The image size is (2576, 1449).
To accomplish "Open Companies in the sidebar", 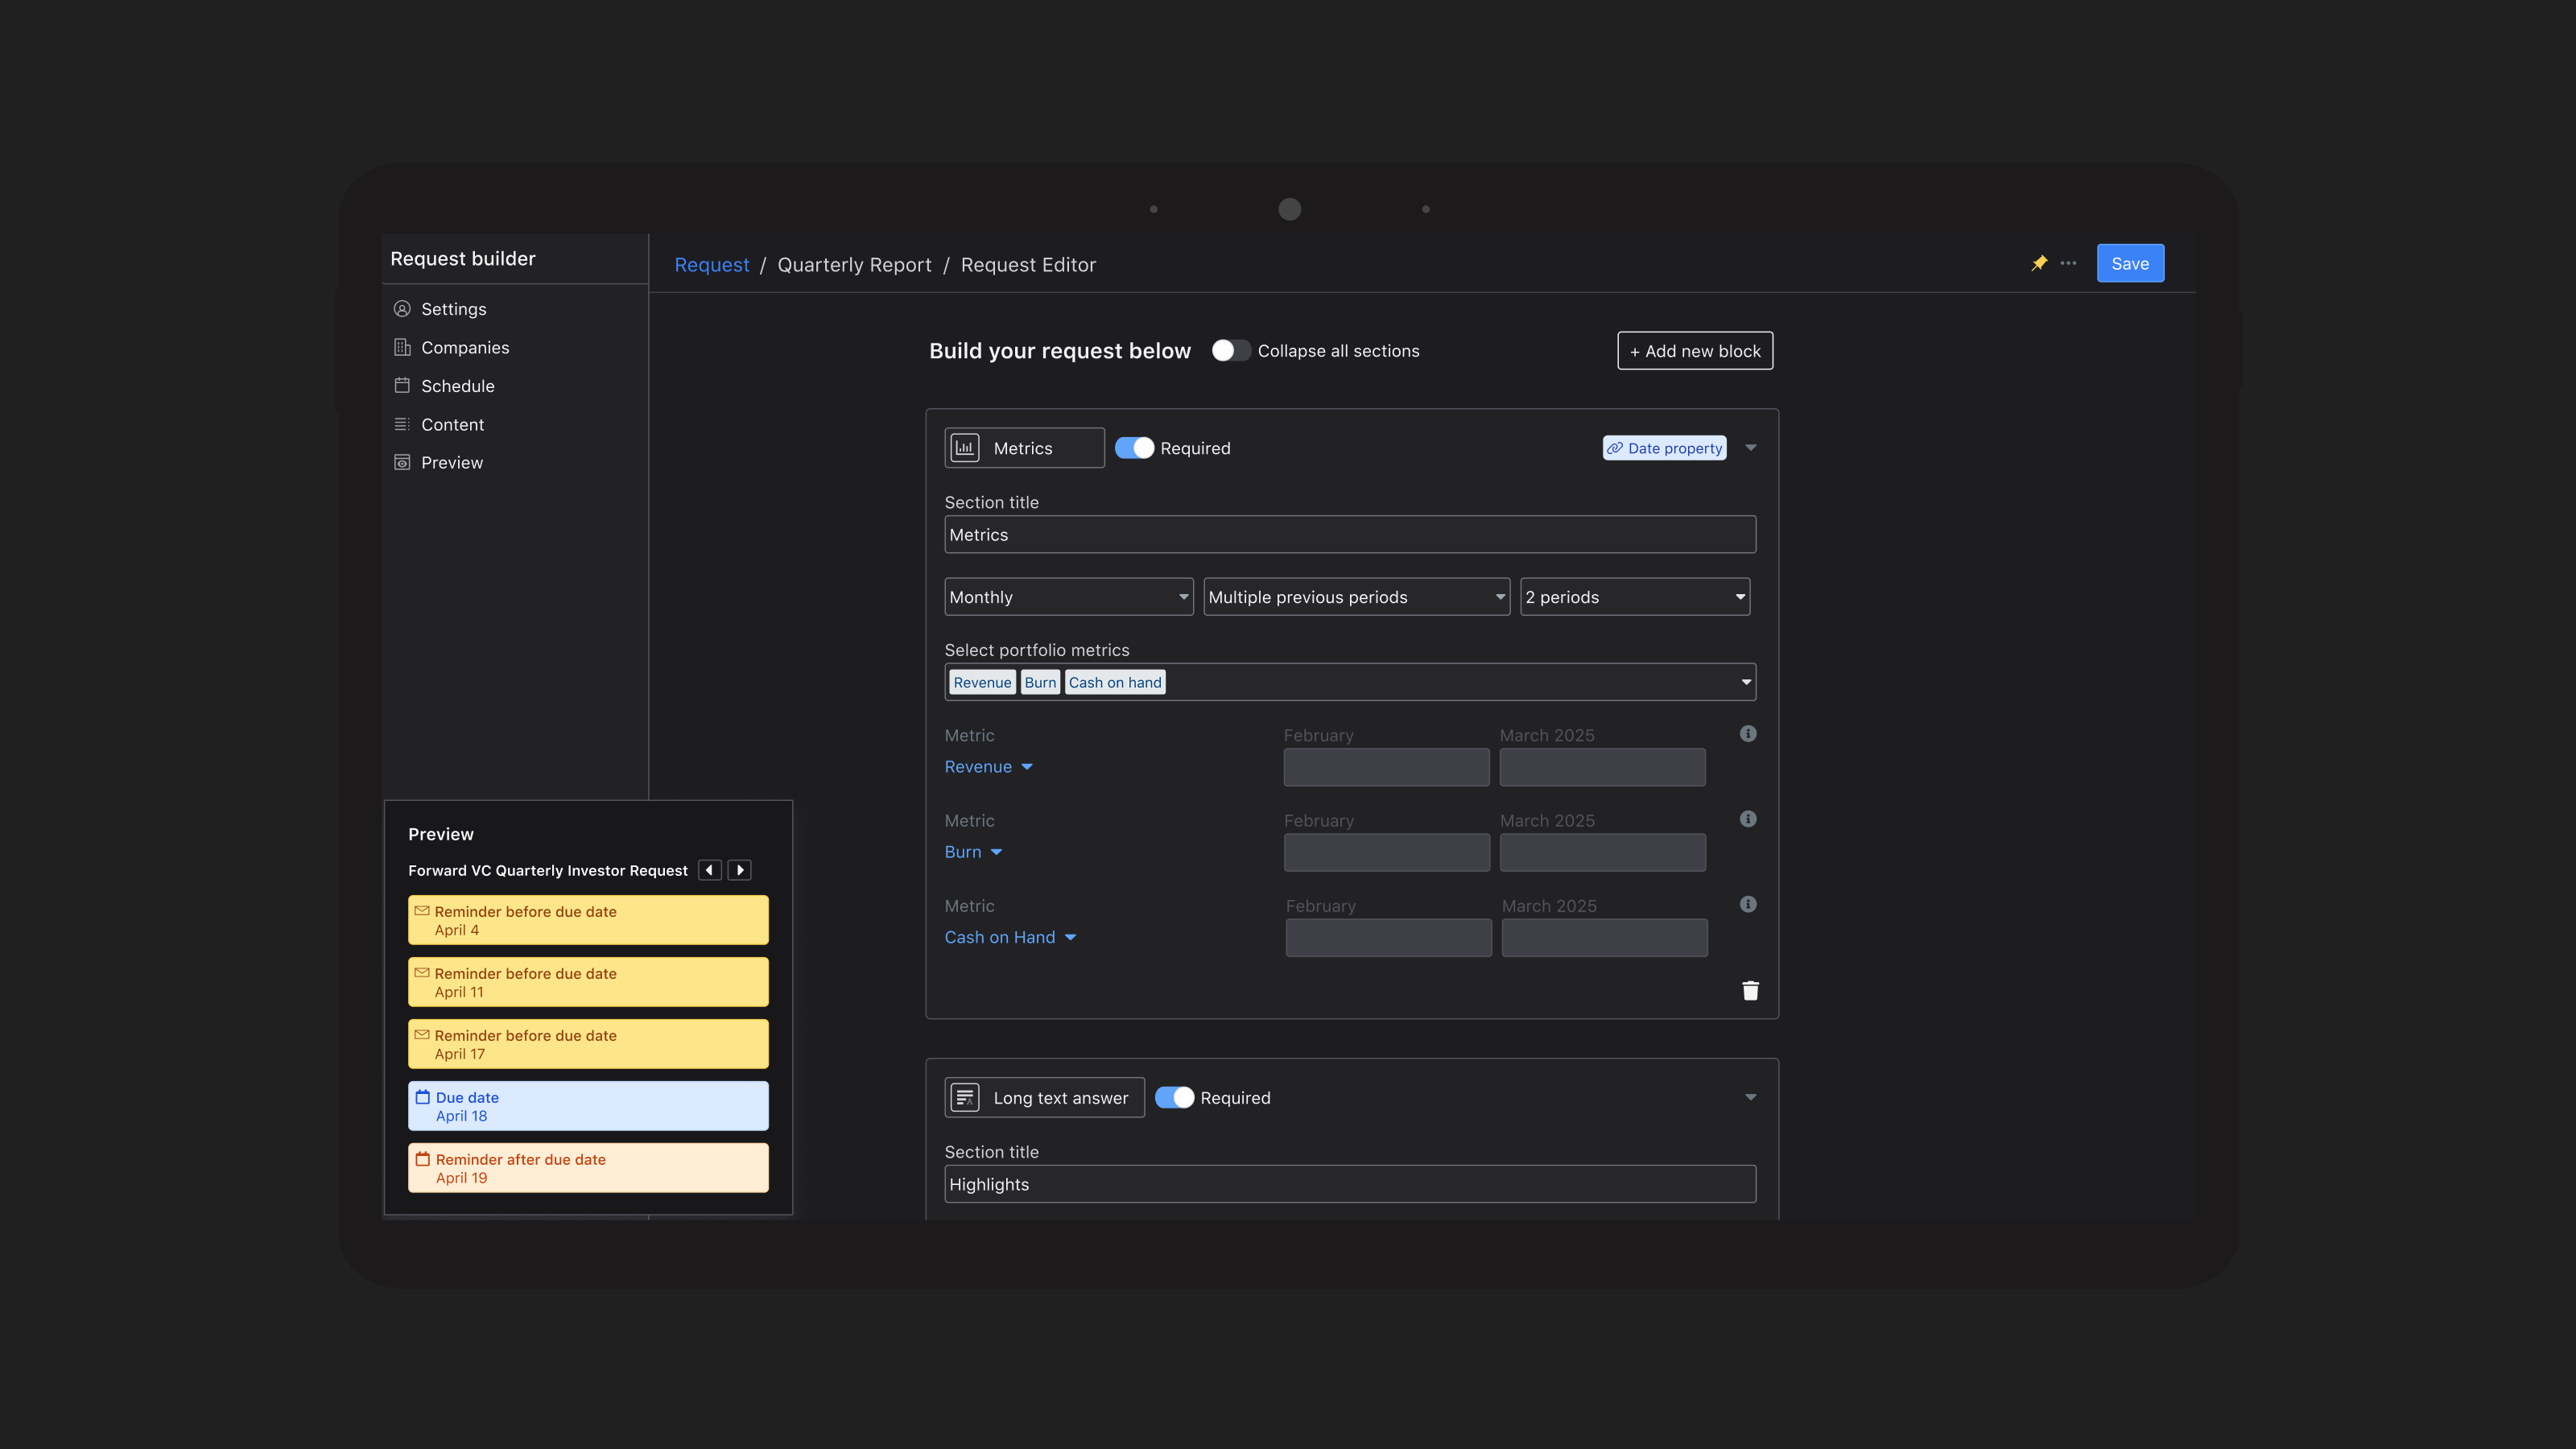I will pos(465,347).
